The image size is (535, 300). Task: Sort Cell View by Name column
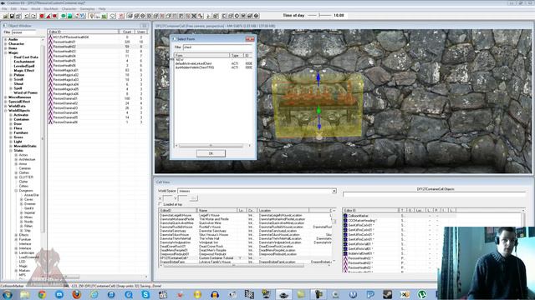coord(217,211)
